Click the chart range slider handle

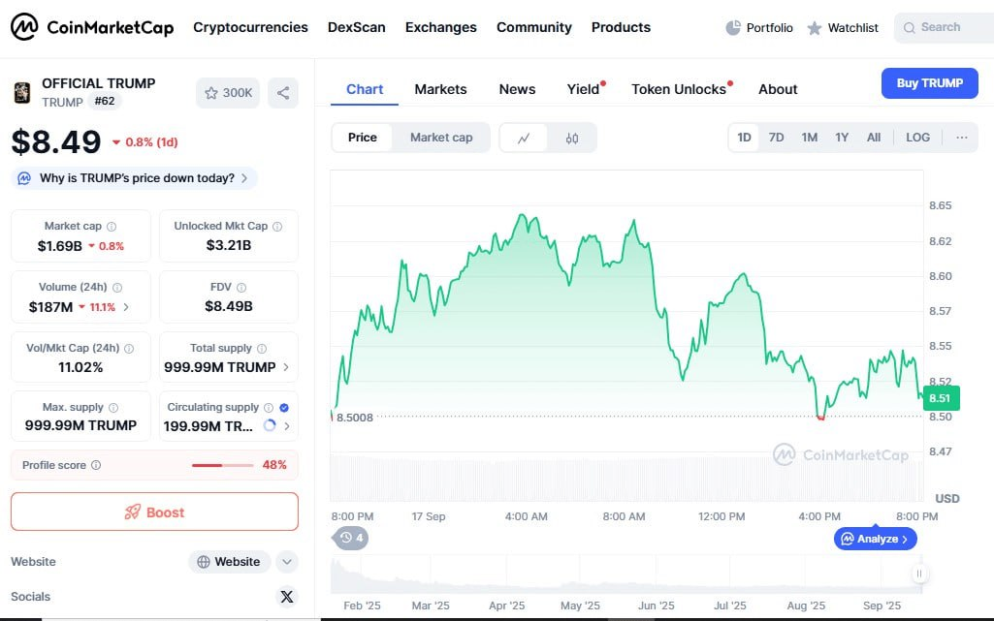[919, 574]
